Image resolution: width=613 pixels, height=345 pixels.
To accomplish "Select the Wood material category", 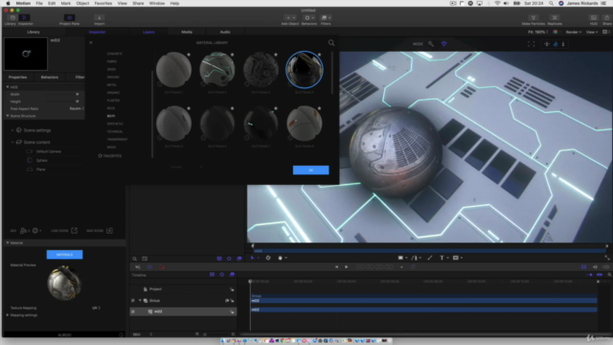I will pos(111,147).
